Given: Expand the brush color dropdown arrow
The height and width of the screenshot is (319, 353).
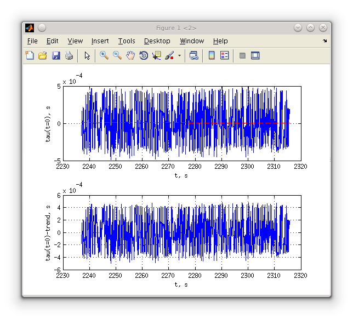Looking at the screenshot, I should tap(179, 55).
